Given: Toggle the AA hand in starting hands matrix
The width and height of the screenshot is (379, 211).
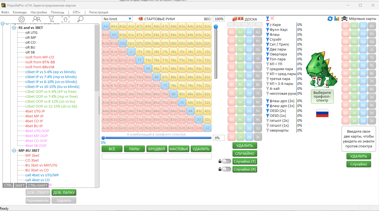Looking at the screenshot, I should 106,26.
